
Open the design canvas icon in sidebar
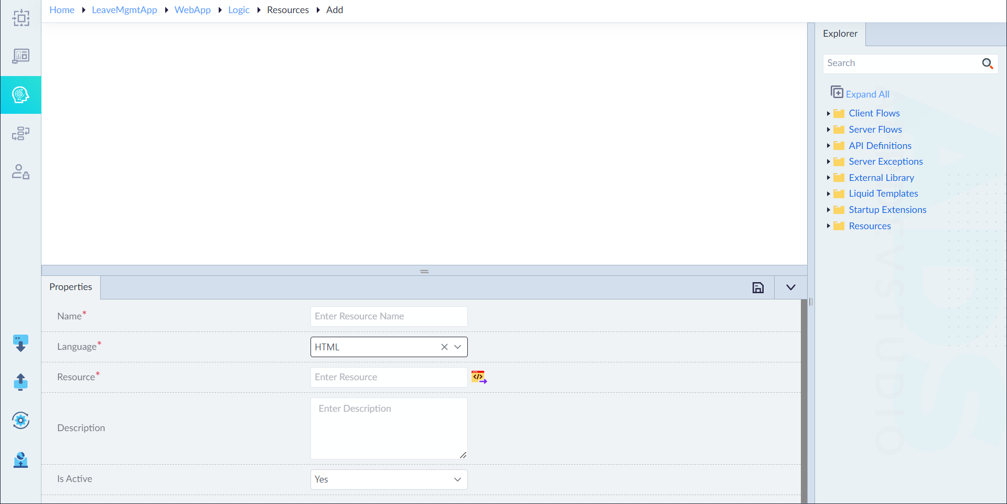[21, 18]
